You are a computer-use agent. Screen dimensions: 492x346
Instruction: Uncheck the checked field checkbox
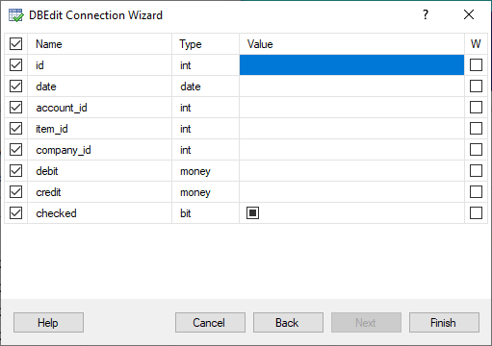[x=15, y=213]
